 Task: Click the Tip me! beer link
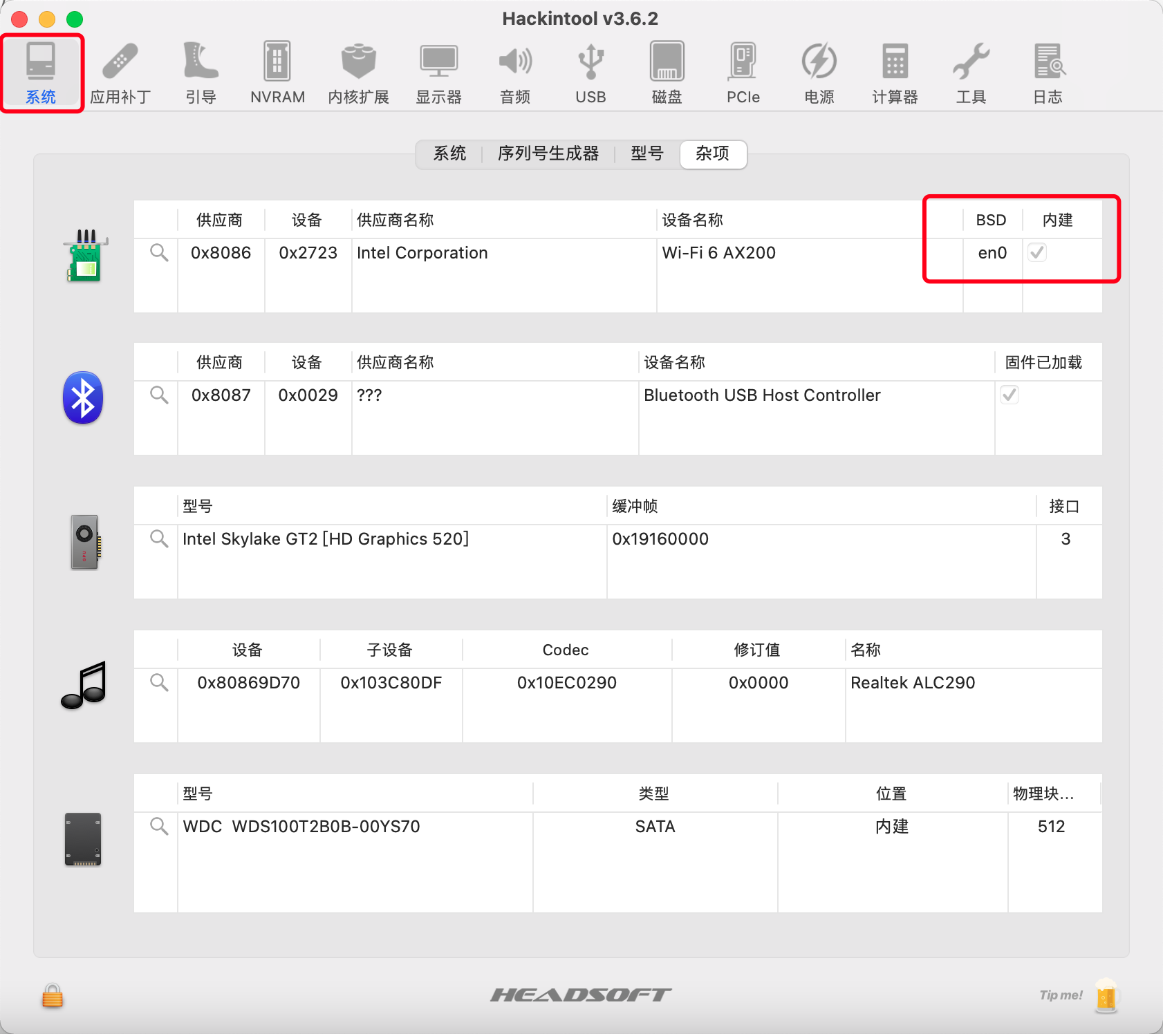pyautogui.click(x=1077, y=995)
